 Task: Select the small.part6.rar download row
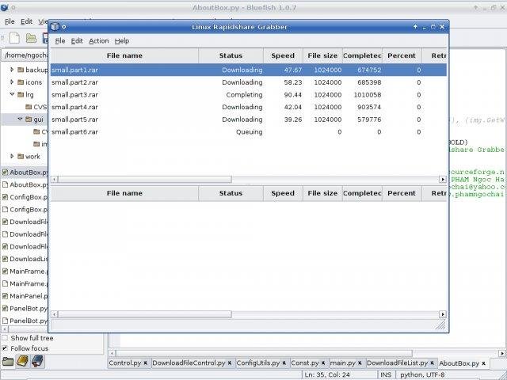pyautogui.click(x=248, y=132)
